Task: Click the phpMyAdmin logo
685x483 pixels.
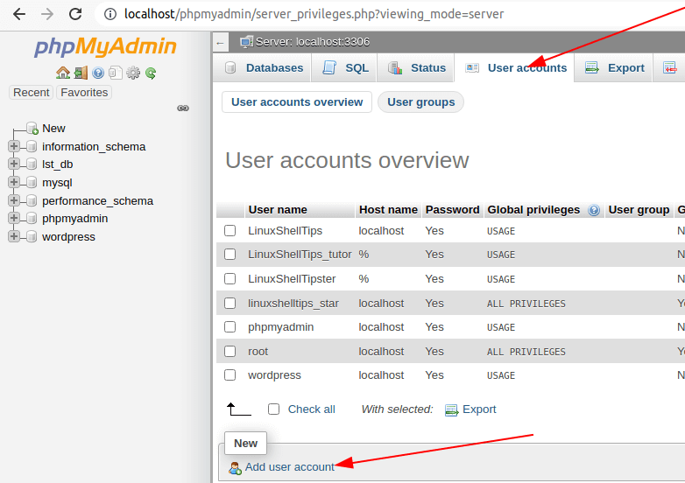Action: click(105, 46)
